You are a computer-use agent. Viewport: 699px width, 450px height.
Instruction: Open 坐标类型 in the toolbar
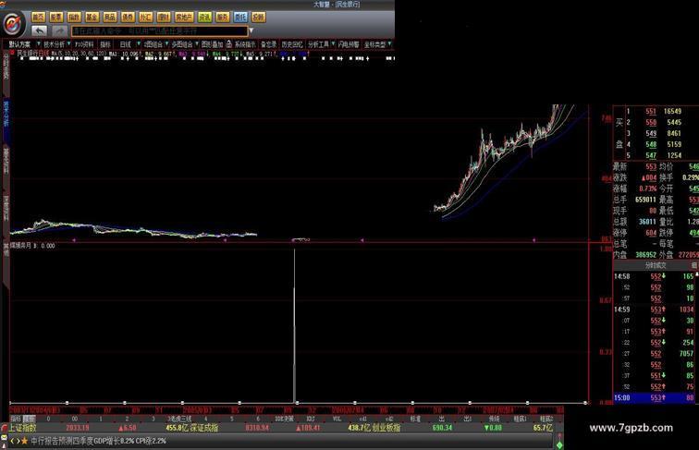(x=374, y=44)
